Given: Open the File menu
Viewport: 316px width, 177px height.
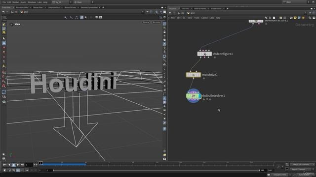Looking at the screenshot, I should click(x=4, y=2).
